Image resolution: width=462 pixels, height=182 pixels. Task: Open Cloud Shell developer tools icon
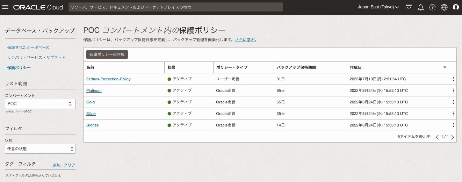pyautogui.click(x=409, y=7)
